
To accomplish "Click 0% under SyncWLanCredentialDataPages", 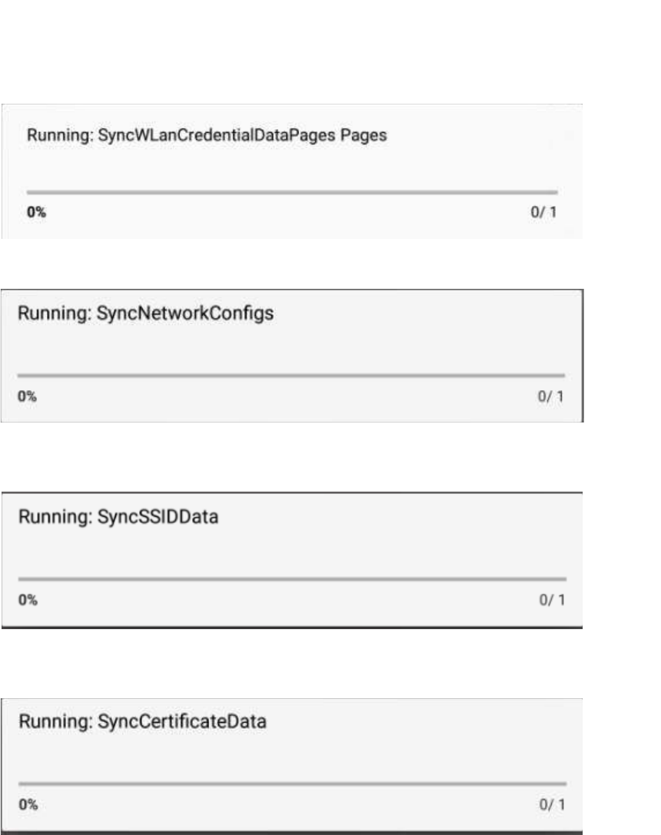I will pyautogui.click(x=36, y=212).
